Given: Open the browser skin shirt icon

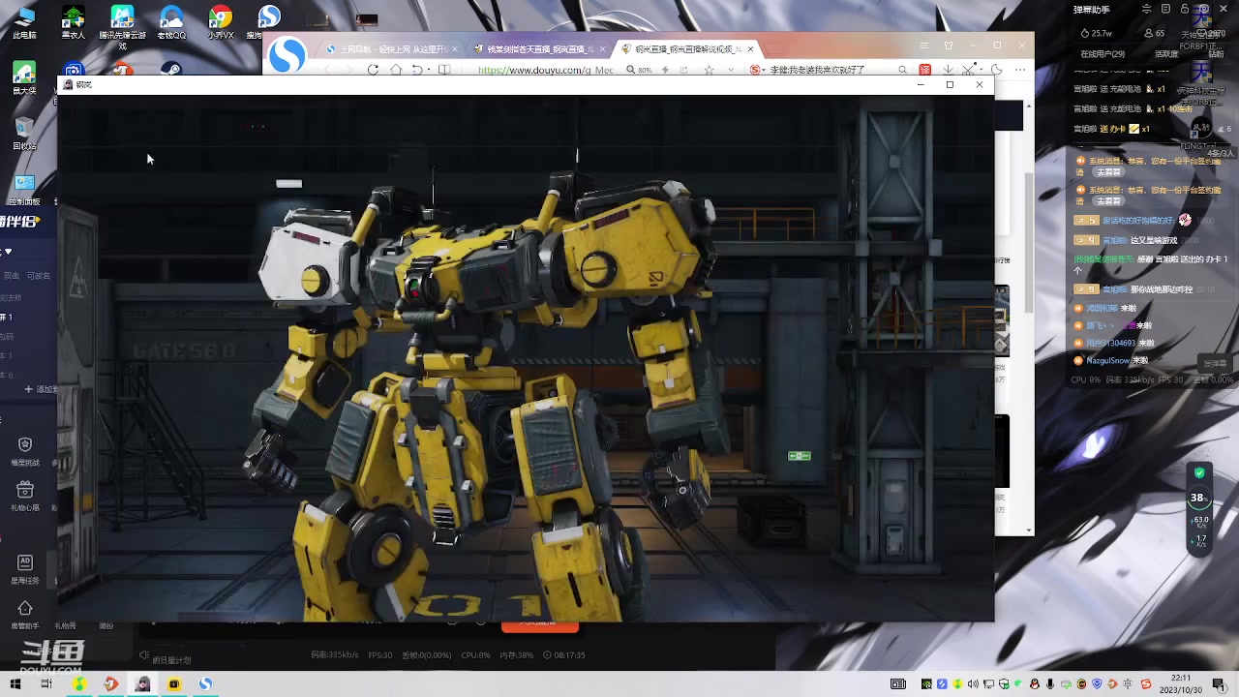Looking at the screenshot, I should point(948,45).
